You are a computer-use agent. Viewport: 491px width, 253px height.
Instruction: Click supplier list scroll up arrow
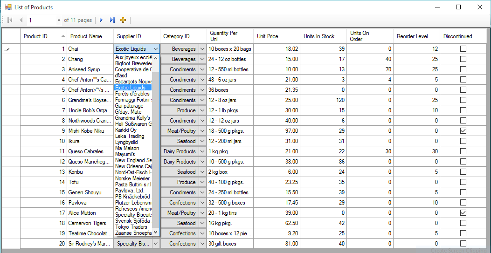coord(156,58)
